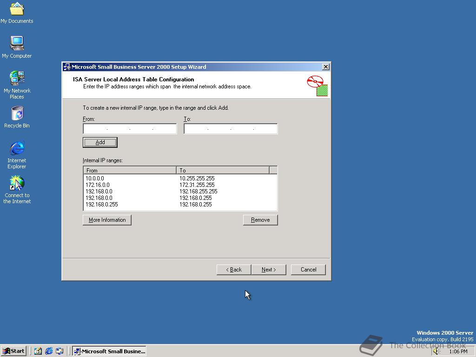Click the From column header

[130, 170]
